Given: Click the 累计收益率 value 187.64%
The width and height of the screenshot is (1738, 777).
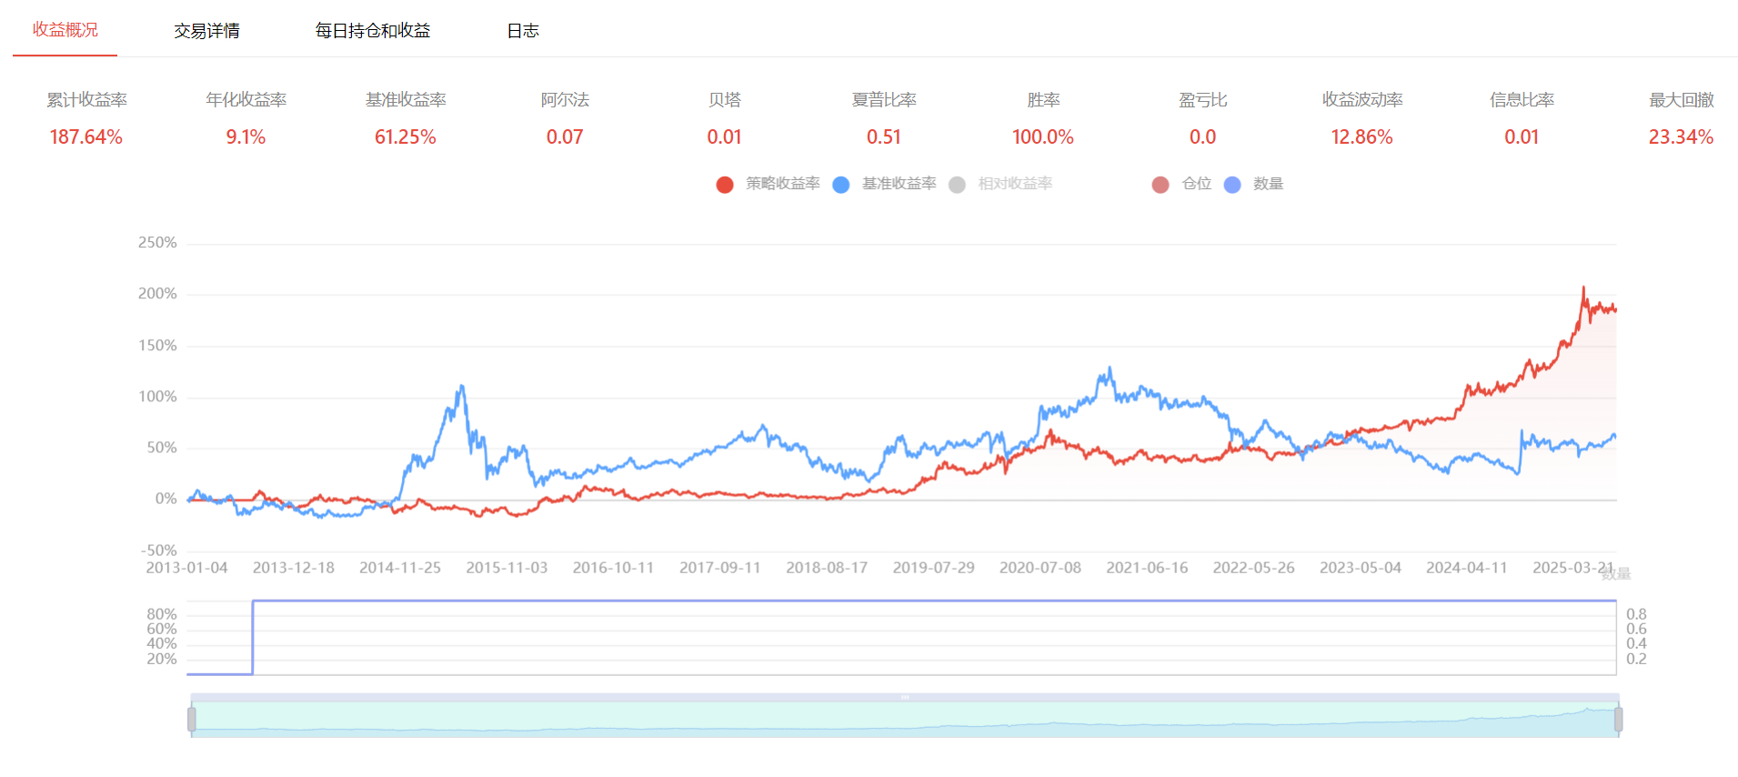Looking at the screenshot, I should point(86,137).
